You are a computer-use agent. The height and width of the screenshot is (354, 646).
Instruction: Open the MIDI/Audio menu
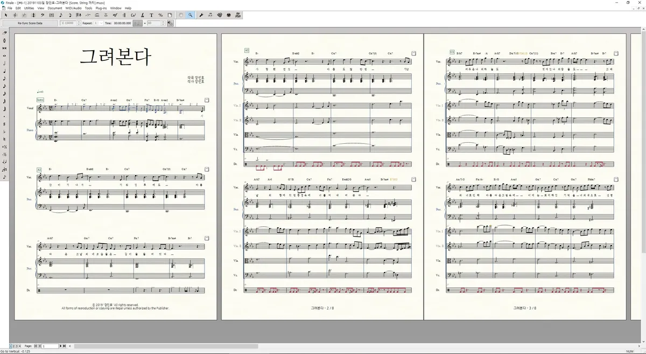pyautogui.click(x=74, y=8)
